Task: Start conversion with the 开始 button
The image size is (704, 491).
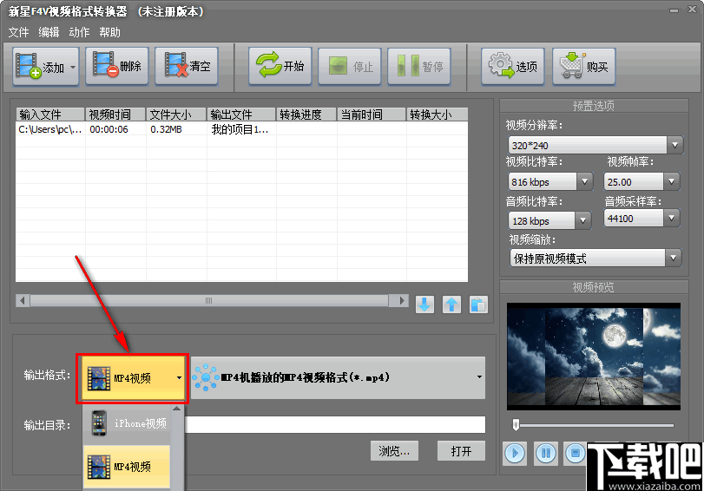Action: click(280, 66)
